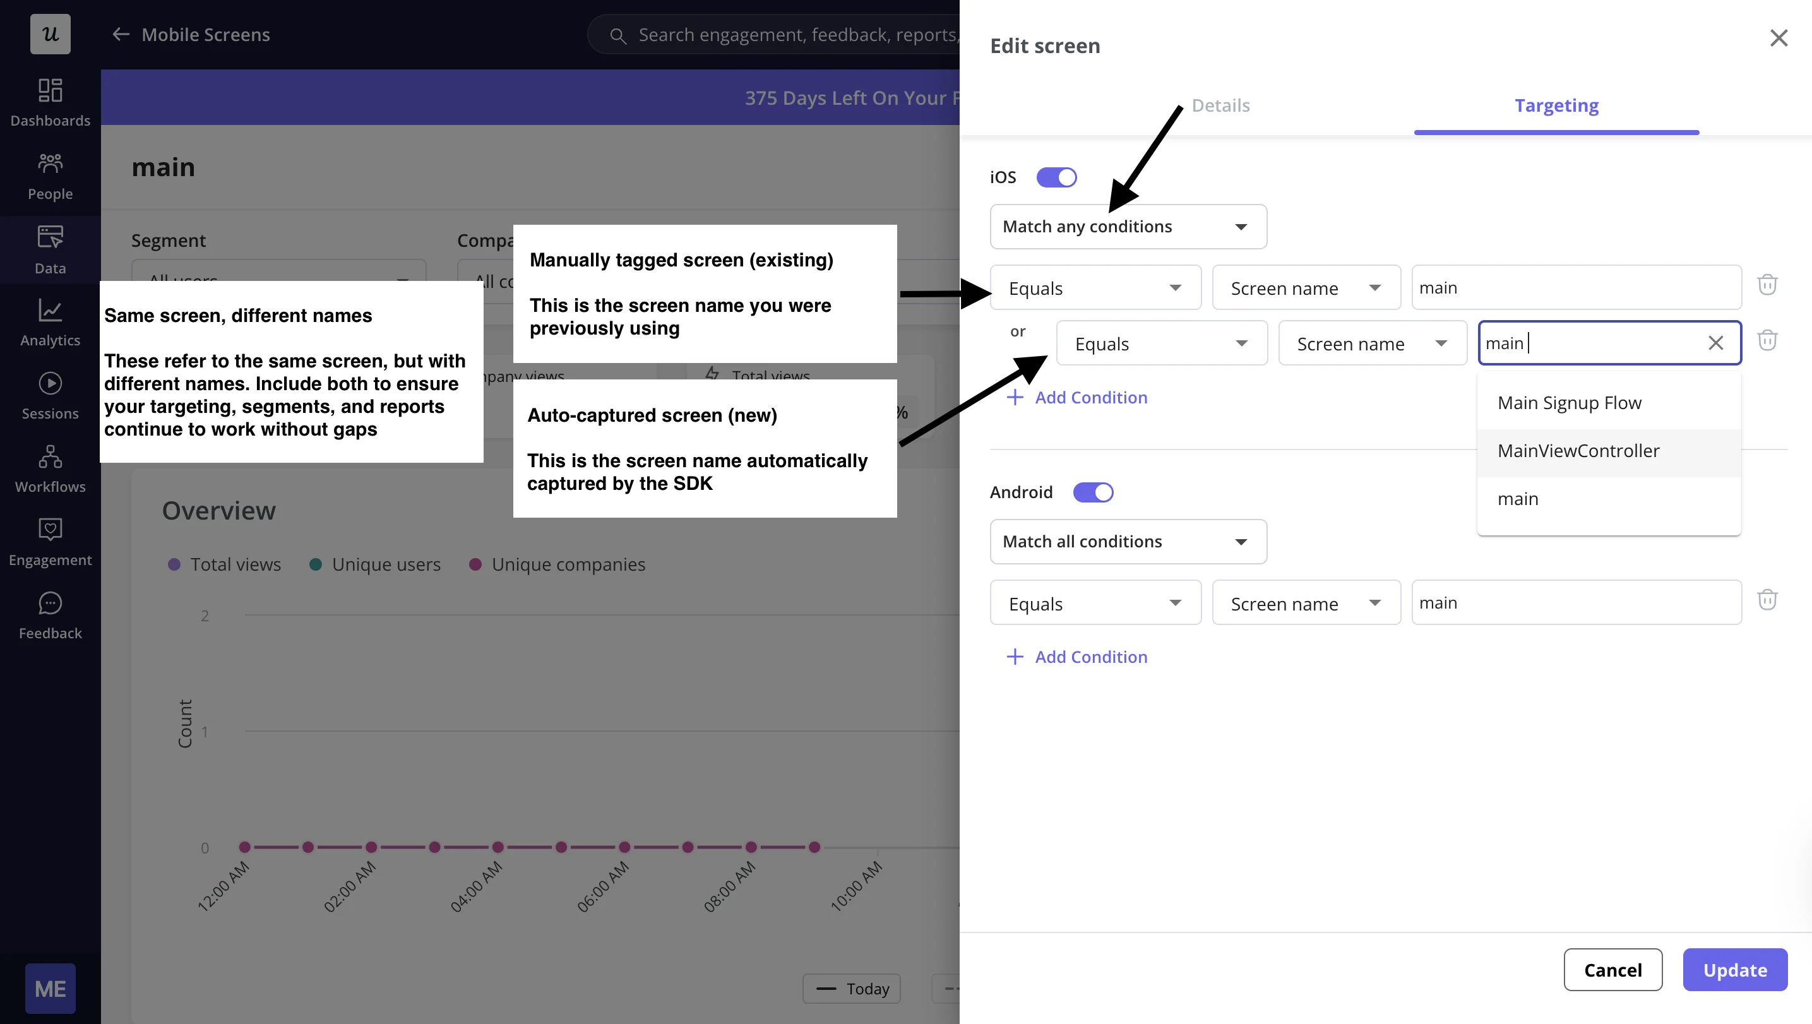Open the Sessions section
The image size is (1812, 1024).
click(50, 396)
